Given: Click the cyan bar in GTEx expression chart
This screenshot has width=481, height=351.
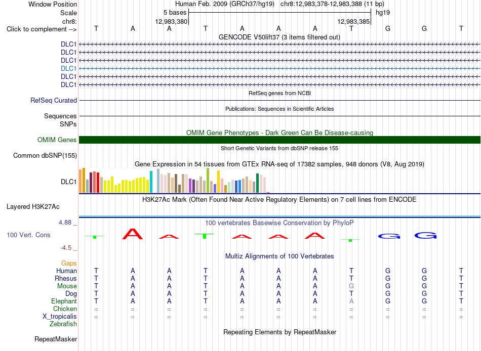Looking at the screenshot, I should pos(151,182).
